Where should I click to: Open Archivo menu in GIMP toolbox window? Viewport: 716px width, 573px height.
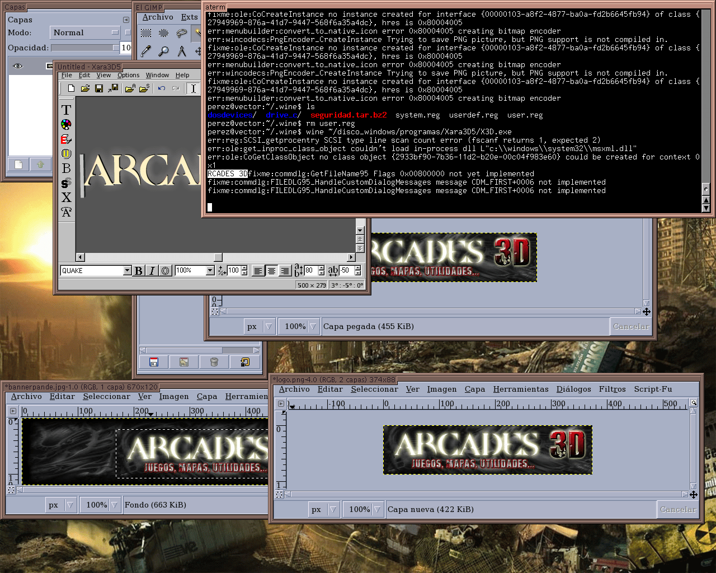tap(158, 17)
